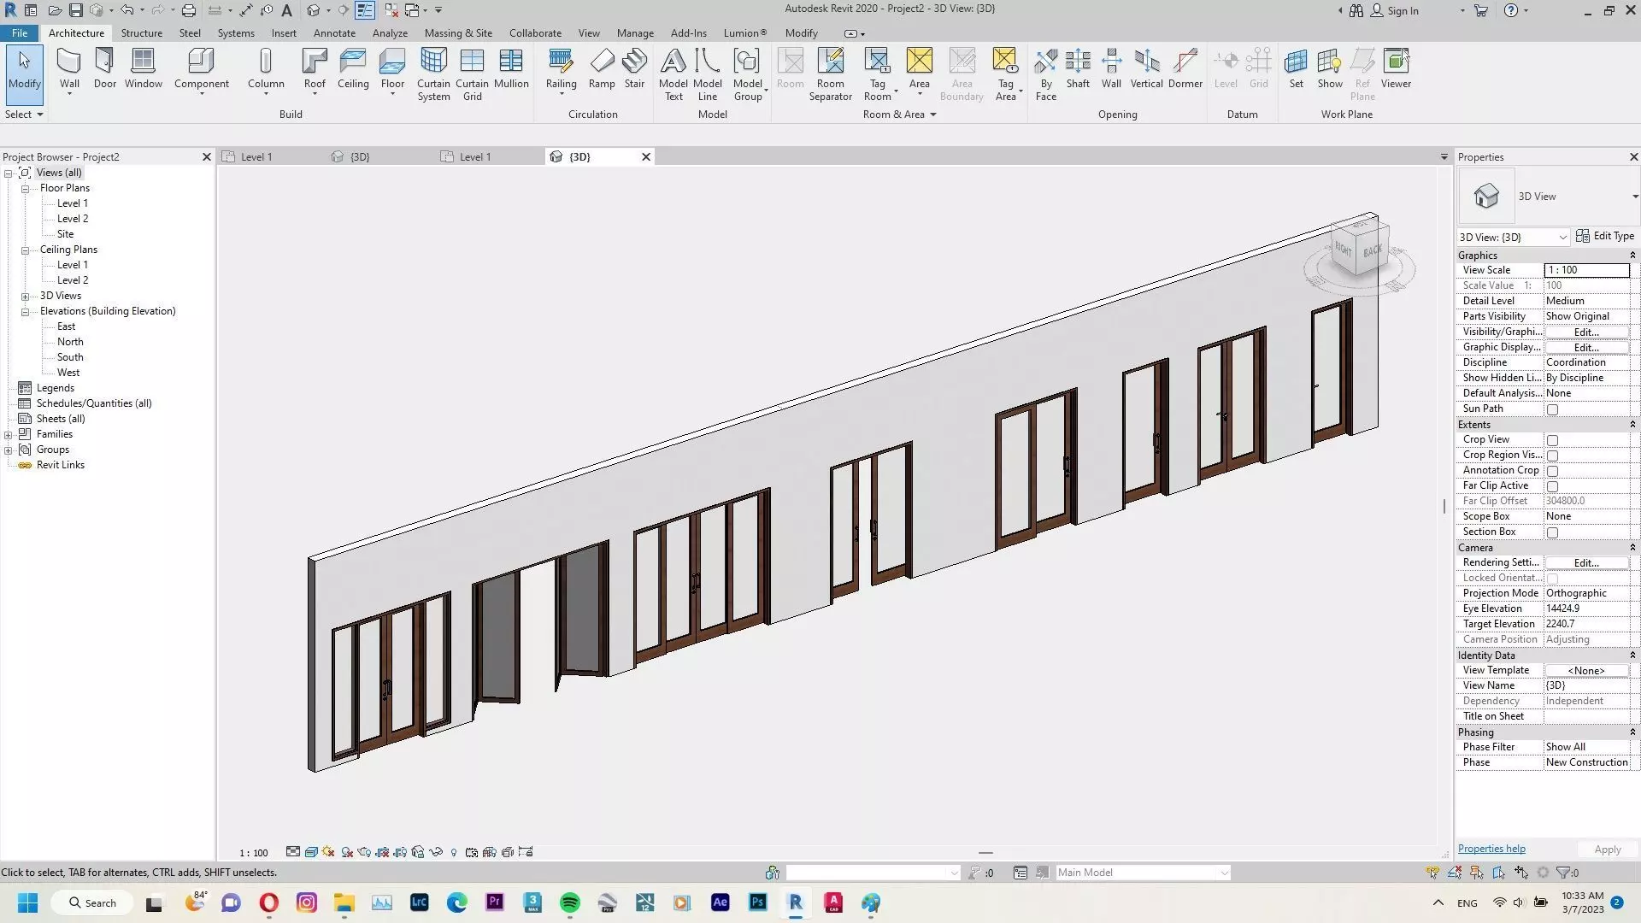Image resolution: width=1641 pixels, height=923 pixels.
Task: Select the Wall tool
Action: coord(69,68)
